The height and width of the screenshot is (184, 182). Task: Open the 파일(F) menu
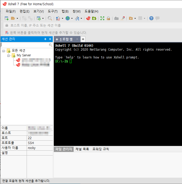(x=11, y=11)
